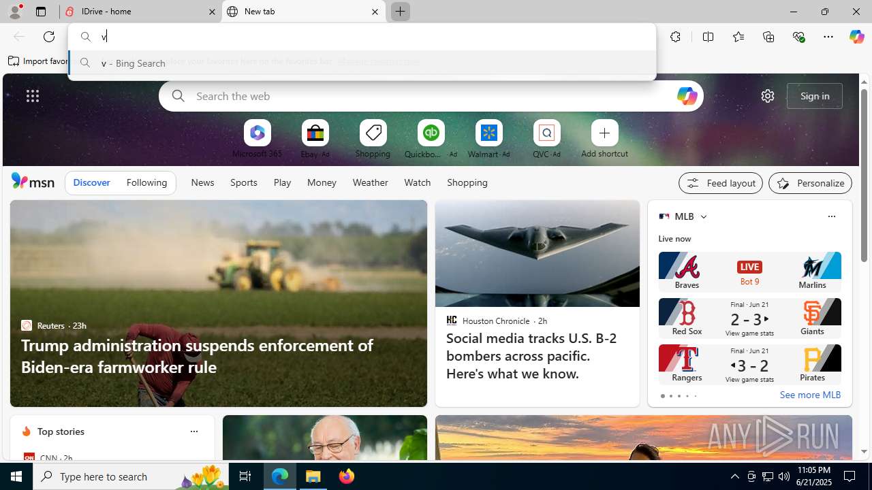Open Windows Start menu
This screenshot has width=872, height=490.
point(16,476)
